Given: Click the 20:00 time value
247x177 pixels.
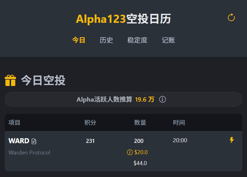Looking at the screenshot, I should (180, 140).
